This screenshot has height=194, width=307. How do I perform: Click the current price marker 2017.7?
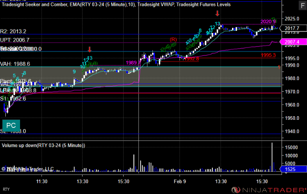[293, 28]
